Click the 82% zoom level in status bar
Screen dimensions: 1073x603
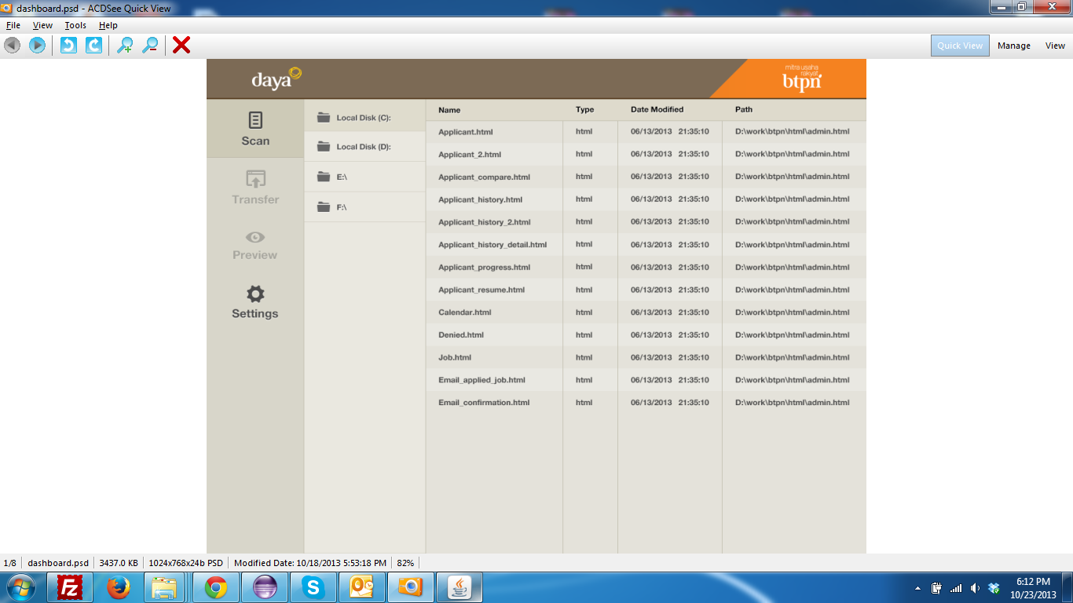(x=405, y=563)
